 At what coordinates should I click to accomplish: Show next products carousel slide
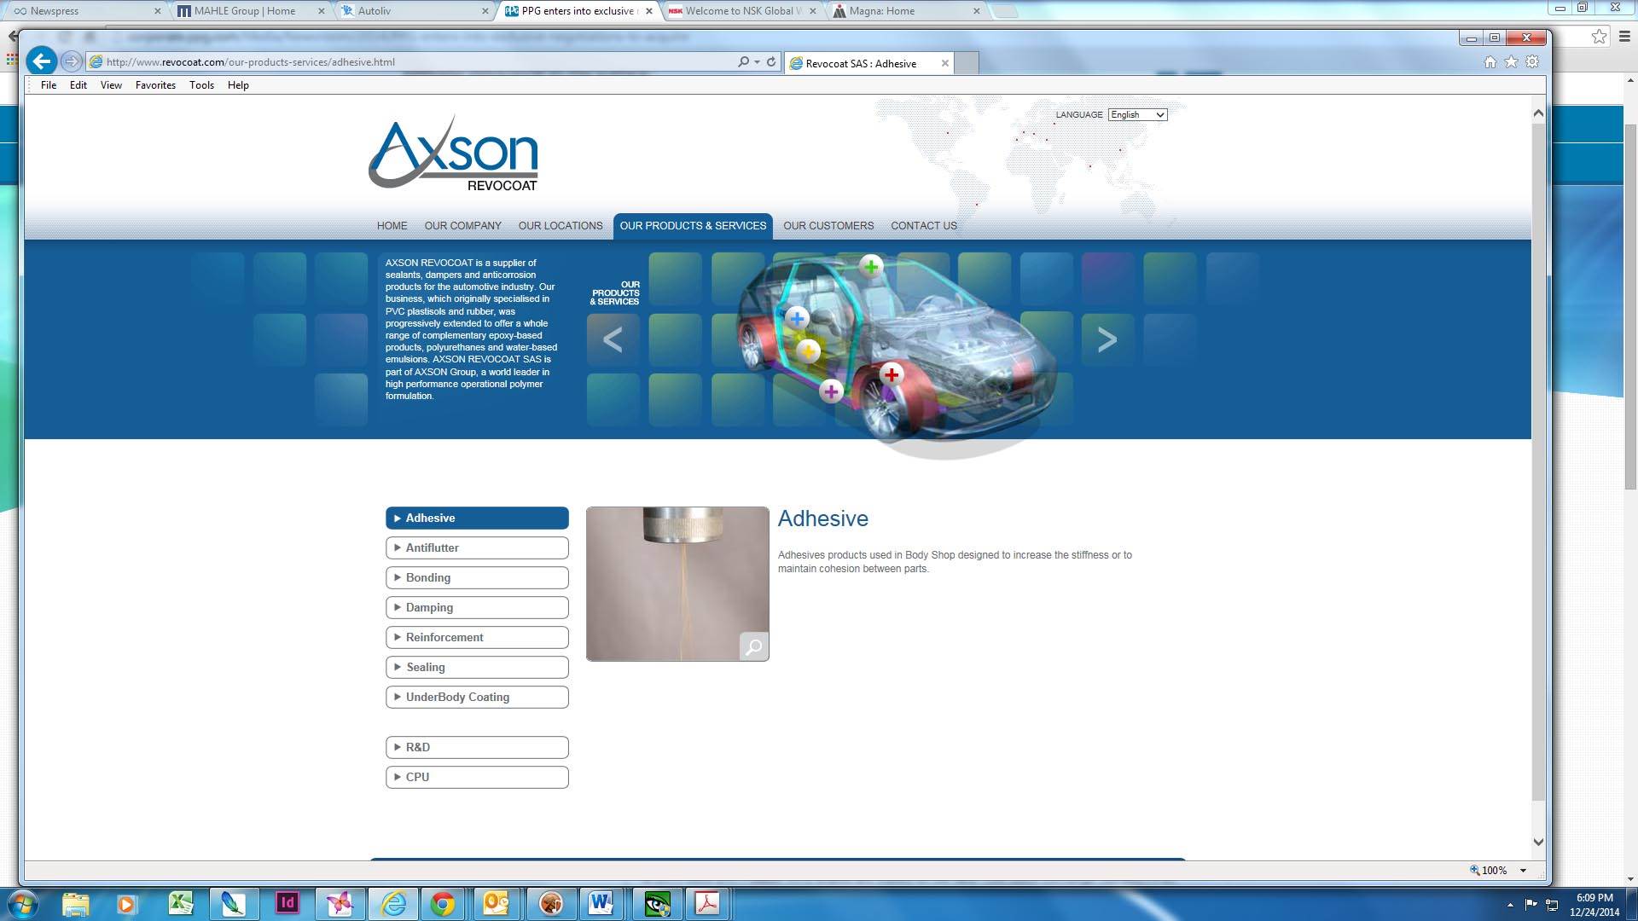click(1107, 339)
